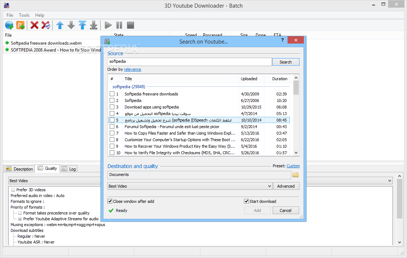The image size is (407, 258).
Task: Click the green Ready checkmark icon
Action: pyautogui.click(x=111, y=210)
